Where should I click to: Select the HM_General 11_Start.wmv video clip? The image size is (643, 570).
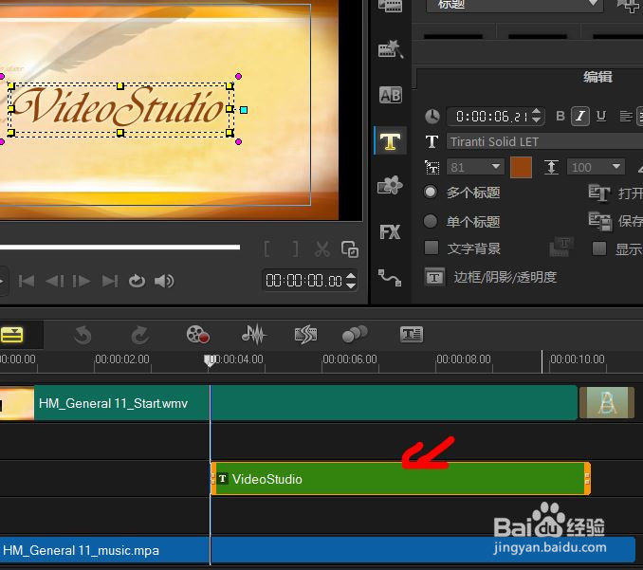288,403
